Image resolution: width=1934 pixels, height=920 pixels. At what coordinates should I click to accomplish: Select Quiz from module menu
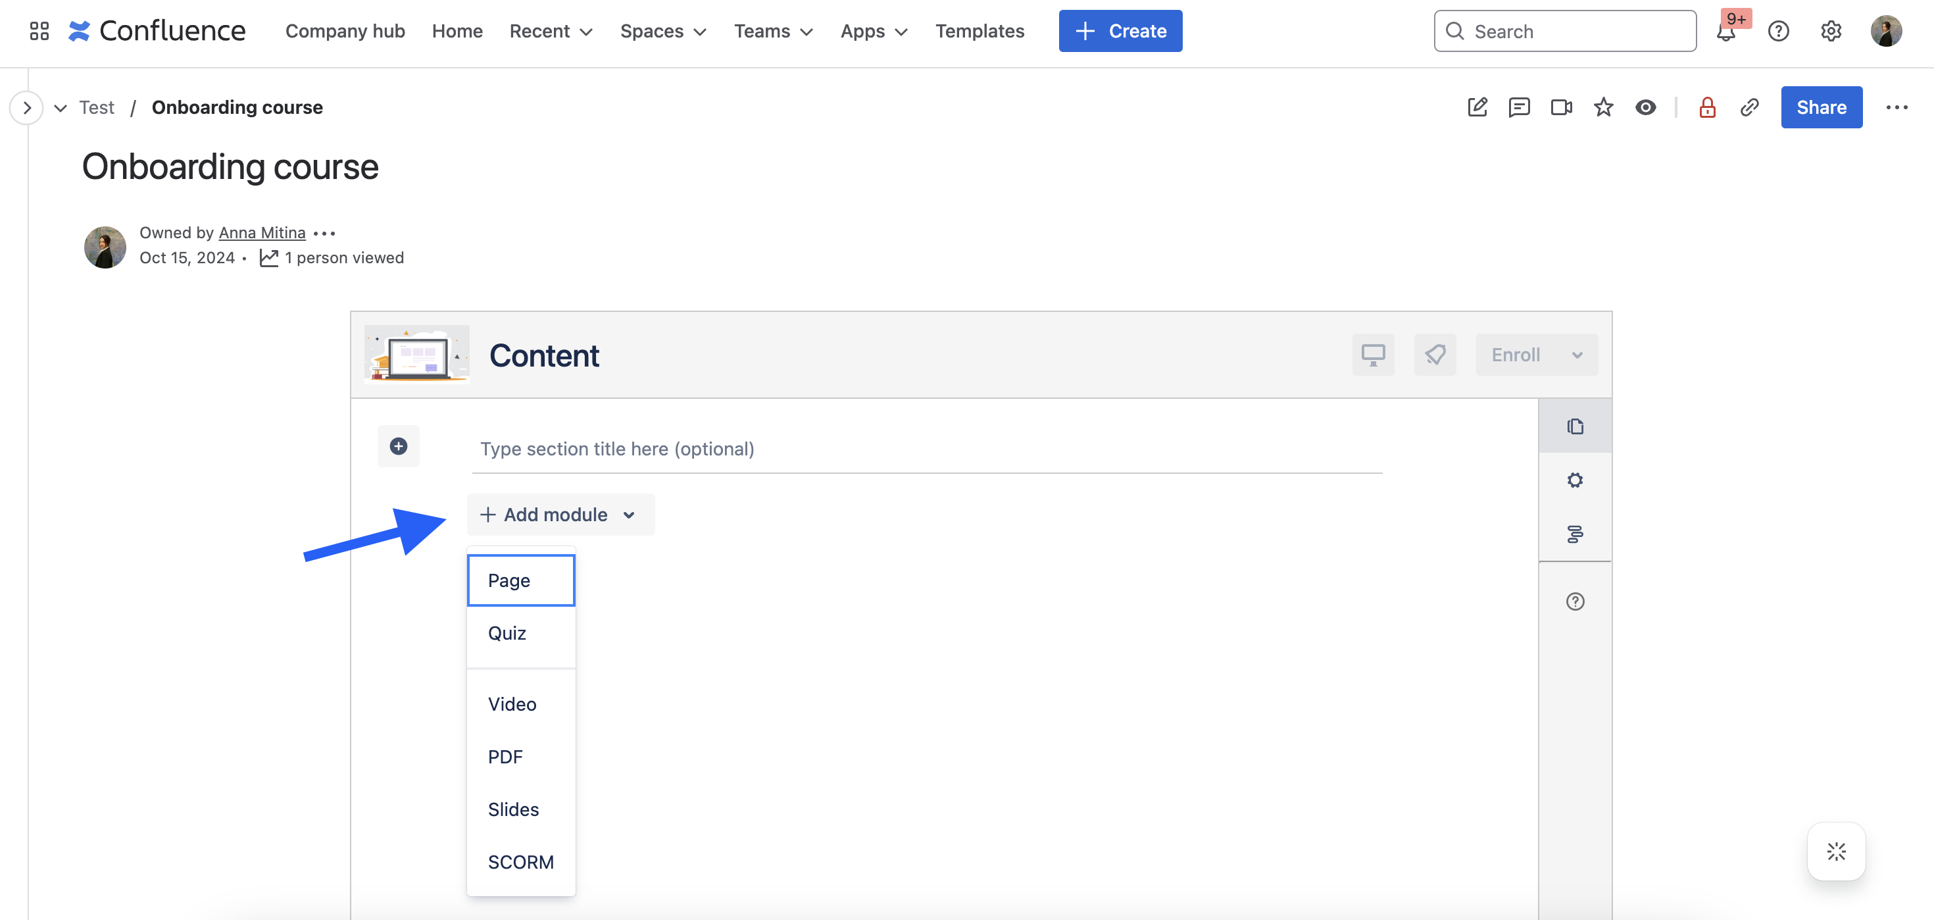[x=507, y=633]
